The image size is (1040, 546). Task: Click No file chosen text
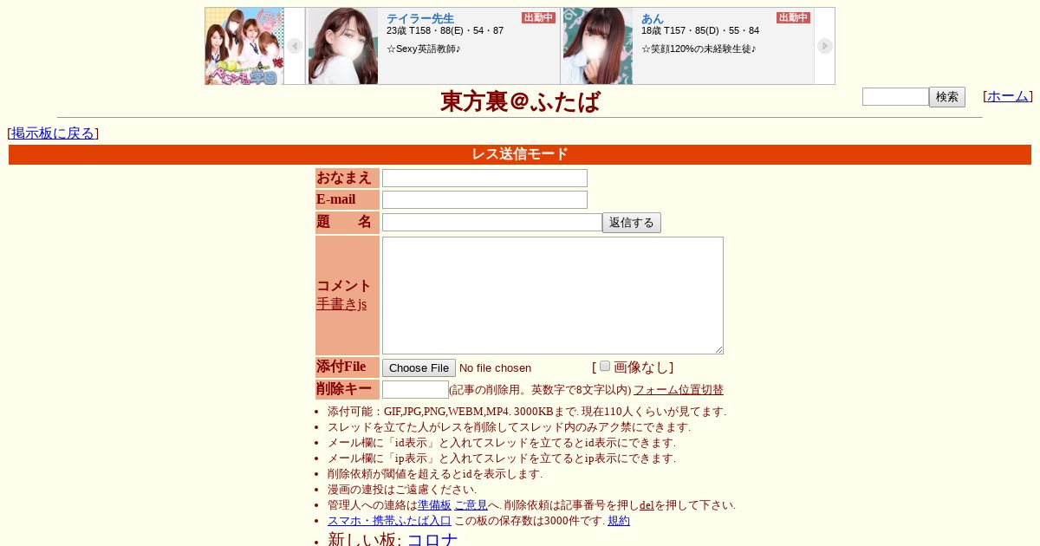tap(495, 368)
